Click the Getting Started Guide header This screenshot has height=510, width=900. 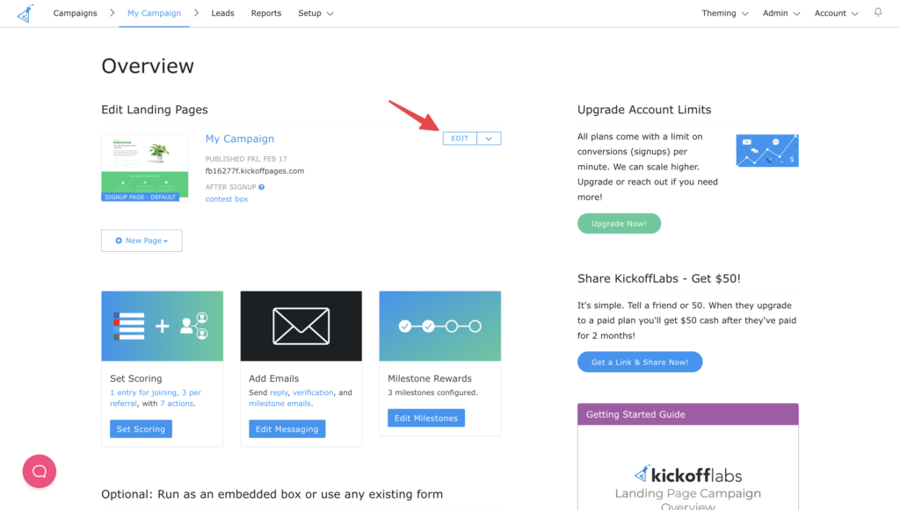688,414
